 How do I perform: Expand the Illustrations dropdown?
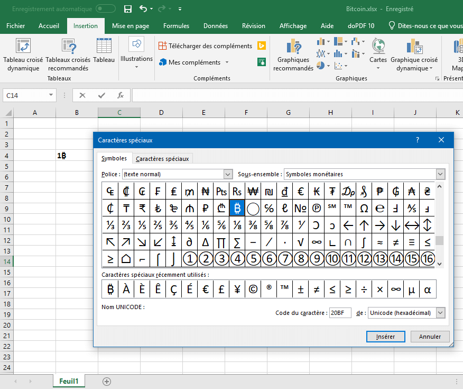pyautogui.click(x=136, y=59)
